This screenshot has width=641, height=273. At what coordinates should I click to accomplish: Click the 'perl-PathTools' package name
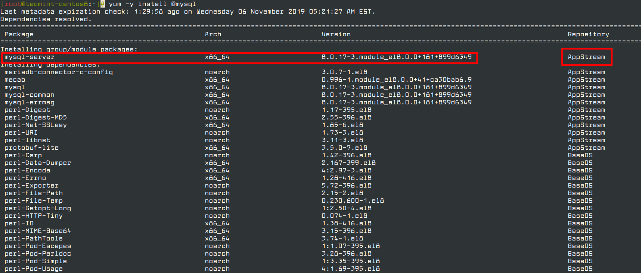point(34,239)
